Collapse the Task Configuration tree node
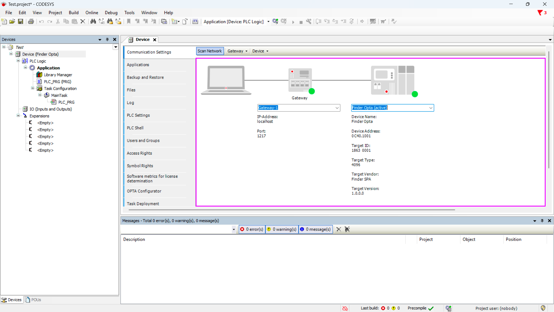Viewport: 554px width, 312px height. tap(33, 88)
